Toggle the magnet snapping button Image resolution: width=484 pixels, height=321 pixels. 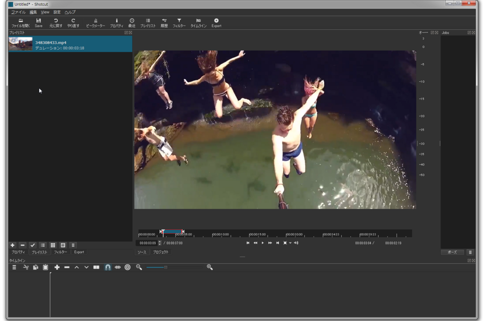pyautogui.click(x=108, y=267)
